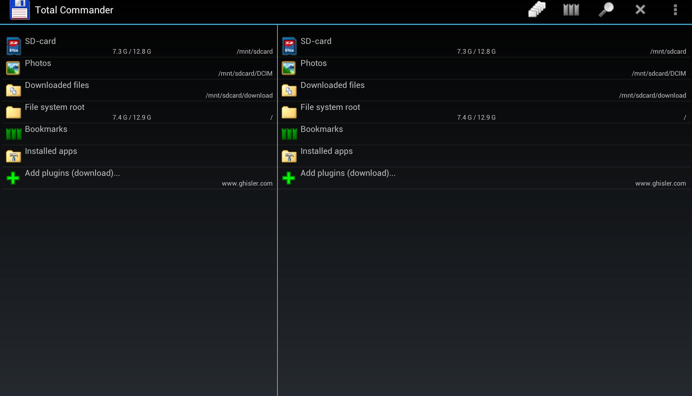Click the Total Commander title text

[x=74, y=10]
